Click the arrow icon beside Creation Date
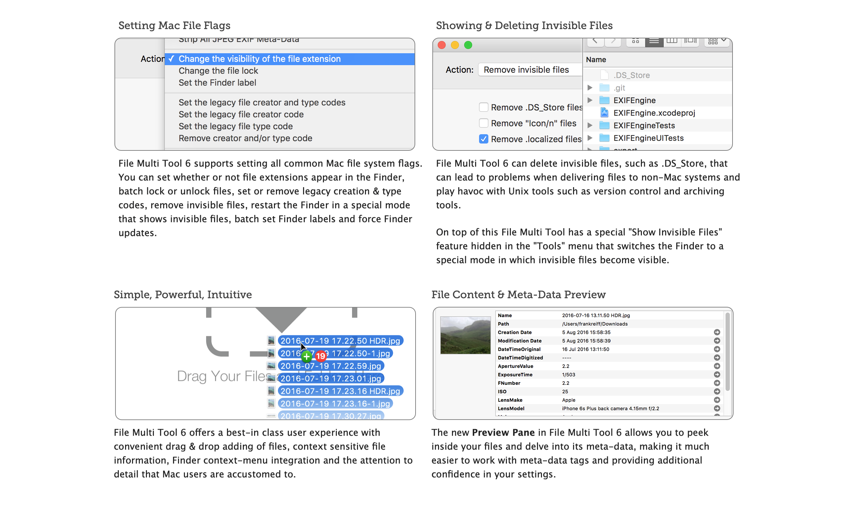Viewport: 847px width, 529px height. tap(717, 332)
